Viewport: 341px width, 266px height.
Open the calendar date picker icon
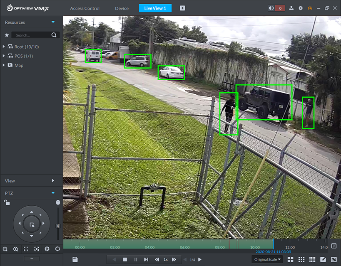tap(334, 246)
